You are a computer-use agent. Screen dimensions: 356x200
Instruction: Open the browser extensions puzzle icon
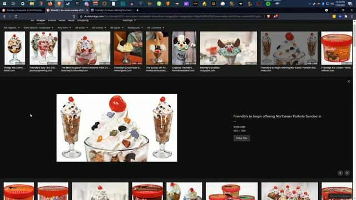[346, 16]
